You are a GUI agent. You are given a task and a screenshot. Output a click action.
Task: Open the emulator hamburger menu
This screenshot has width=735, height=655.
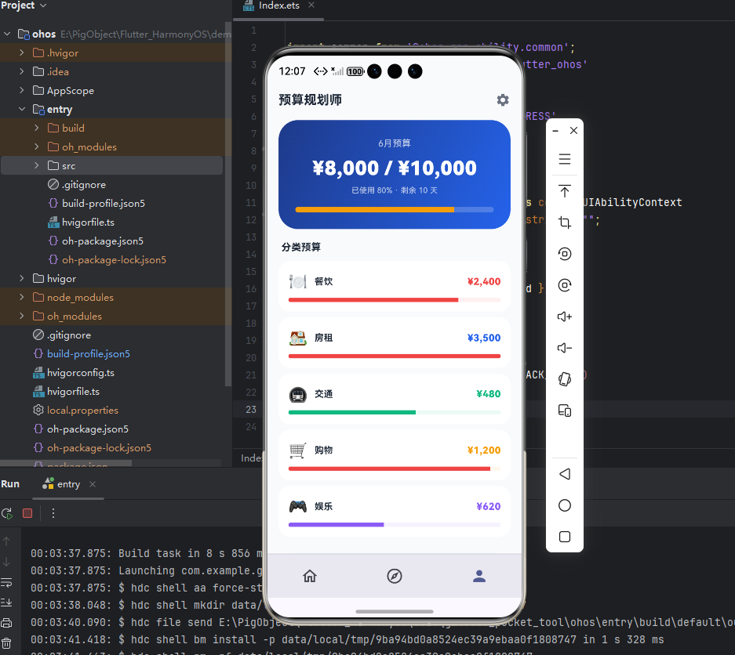click(x=565, y=159)
